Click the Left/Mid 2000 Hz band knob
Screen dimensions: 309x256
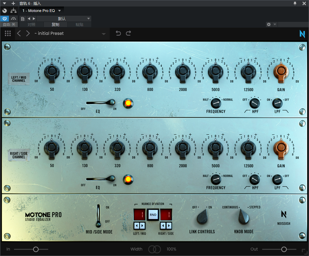click(x=183, y=72)
